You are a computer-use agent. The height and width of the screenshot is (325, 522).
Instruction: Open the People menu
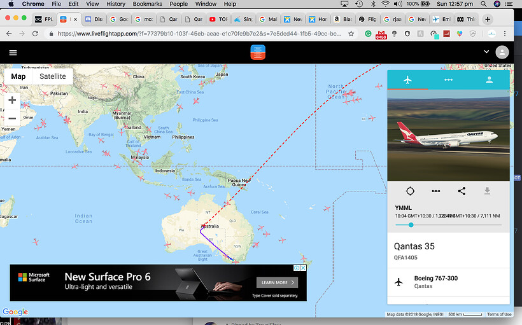[178, 4]
